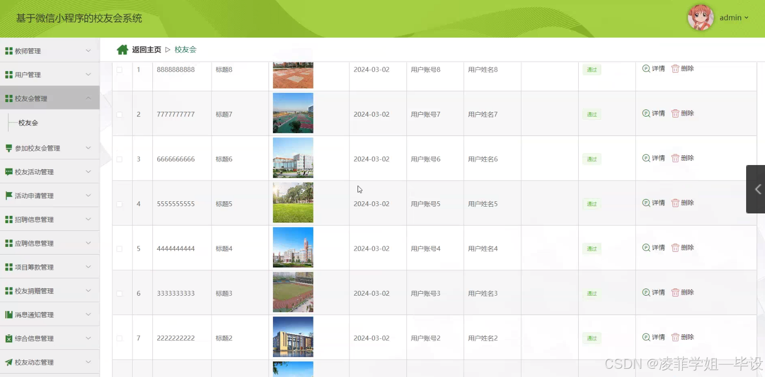
Task: Expand the 参加校友会管理 chevron
Action: pos(88,148)
